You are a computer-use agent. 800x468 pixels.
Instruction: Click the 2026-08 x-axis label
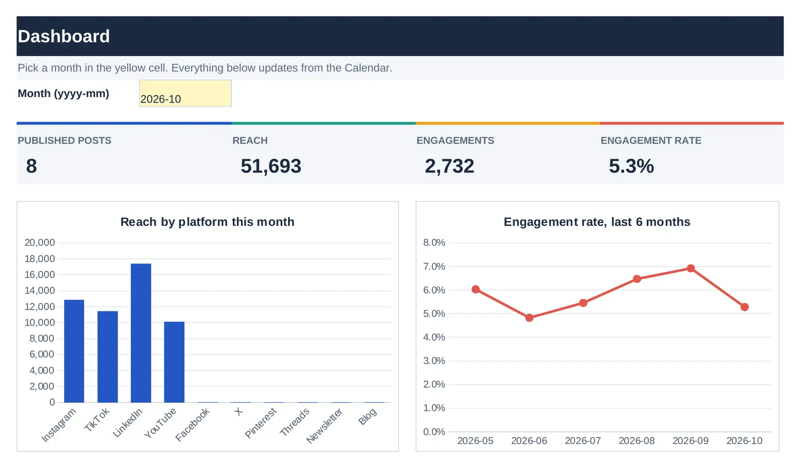(x=636, y=440)
